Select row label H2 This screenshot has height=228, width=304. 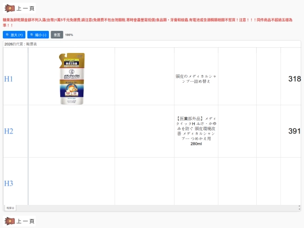(x=8, y=131)
